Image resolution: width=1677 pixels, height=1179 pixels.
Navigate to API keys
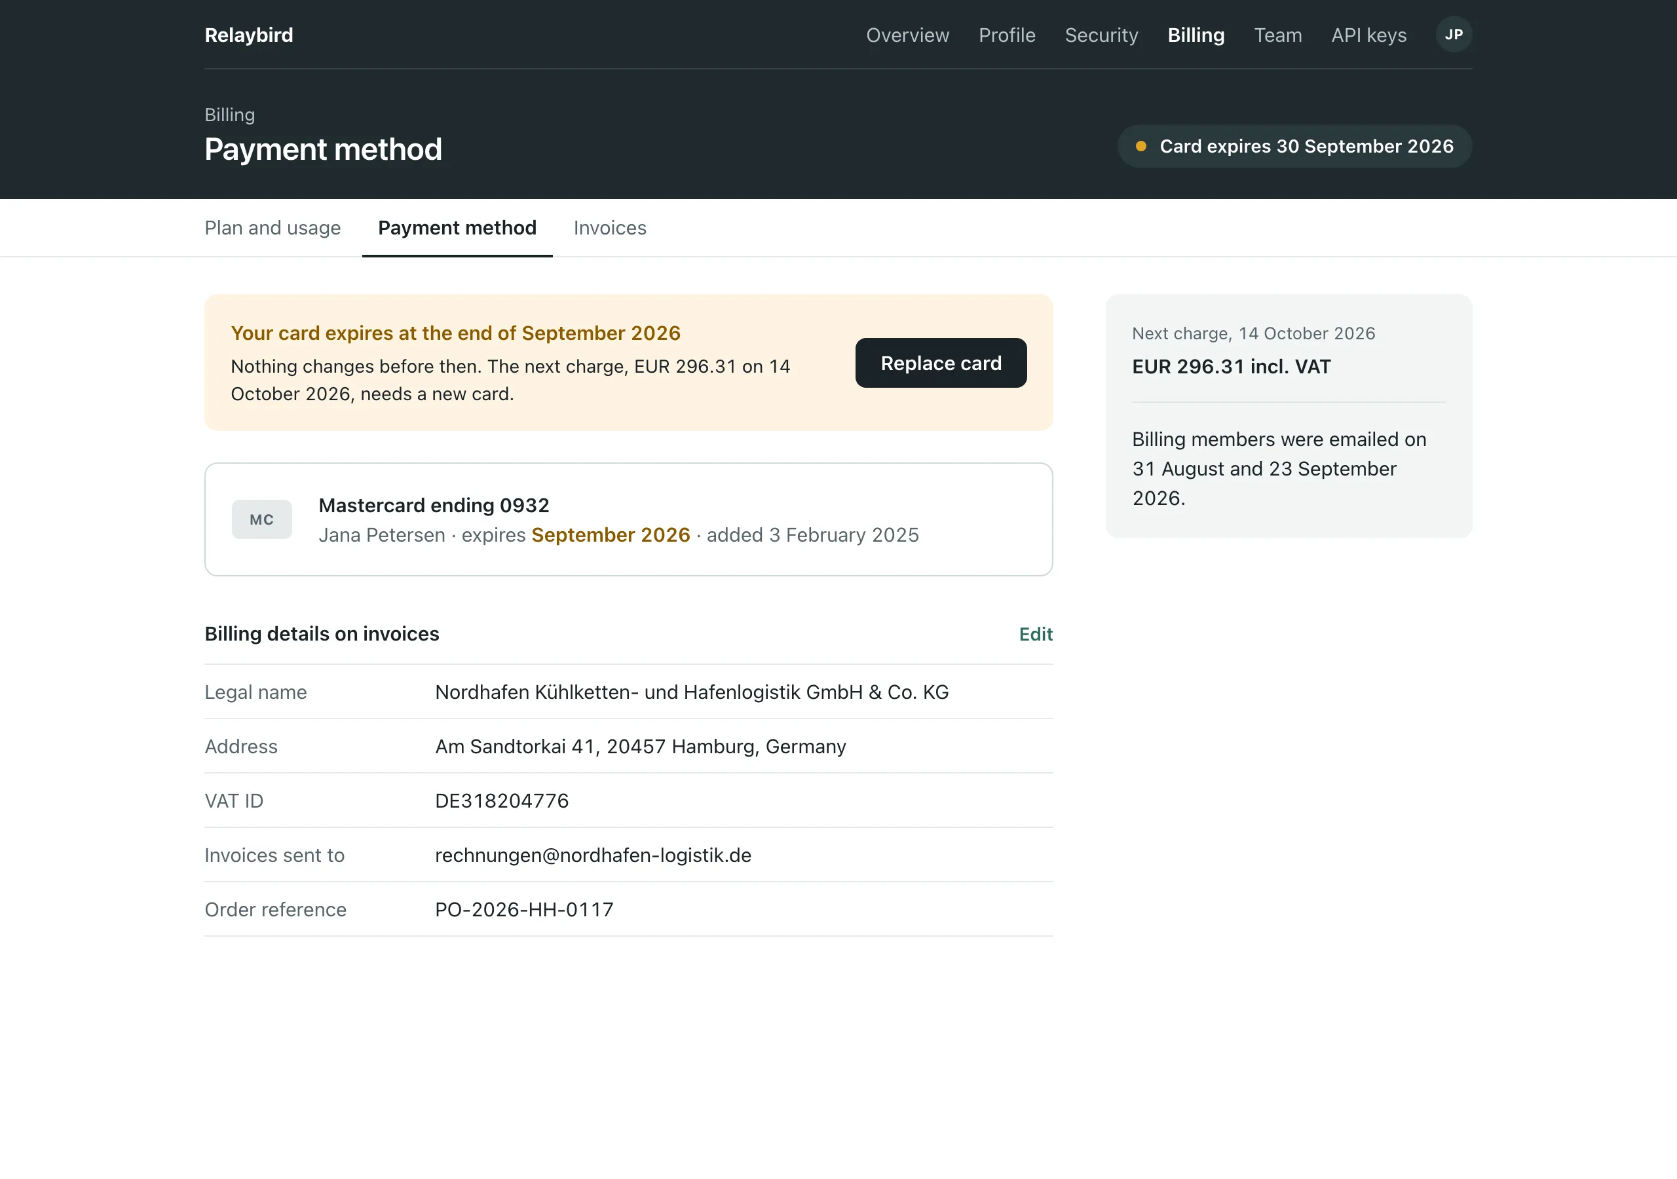[x=1368, y=35]
